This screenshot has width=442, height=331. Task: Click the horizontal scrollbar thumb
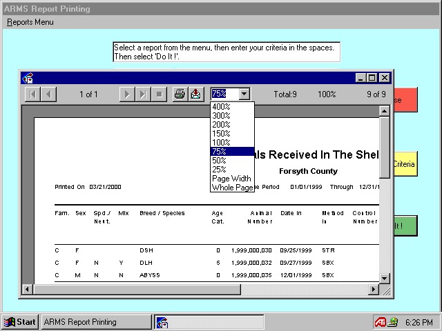click(137, 289)
